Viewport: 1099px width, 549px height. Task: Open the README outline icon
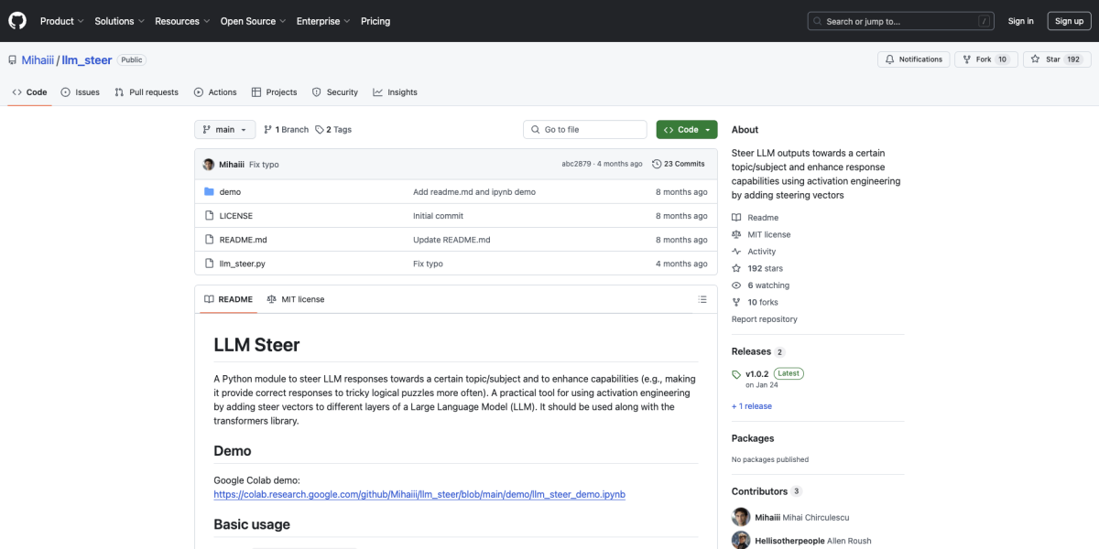click(x=702, y=299)
